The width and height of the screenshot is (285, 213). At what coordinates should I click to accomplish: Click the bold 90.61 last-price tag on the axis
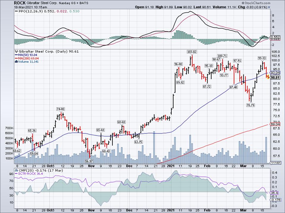(275, 78)
